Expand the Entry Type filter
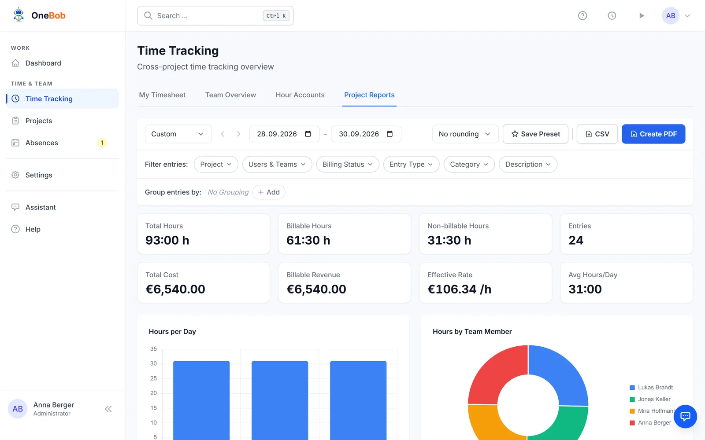The image size is (705, 440). pyautogui.click(x=412, y=164)
